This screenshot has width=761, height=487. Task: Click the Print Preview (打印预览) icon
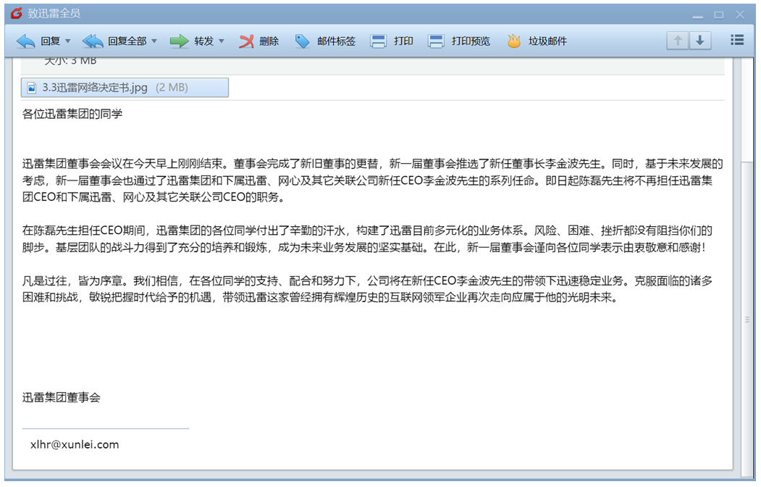[x=436, y=41]
